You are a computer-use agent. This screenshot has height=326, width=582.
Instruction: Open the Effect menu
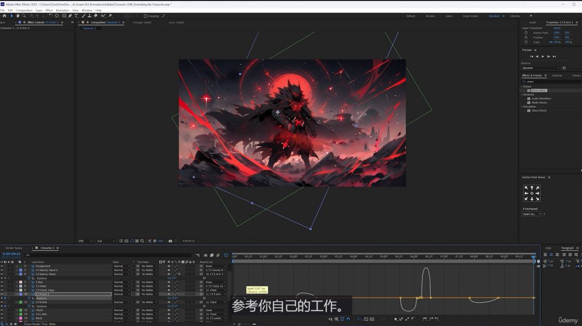[x=49, y=10]
